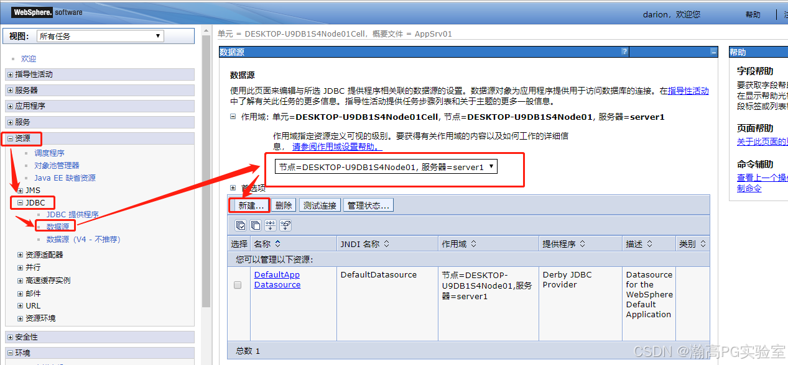Open JDBC 提供程序 in the tree
788x365 pixels.
pos(72,214)
